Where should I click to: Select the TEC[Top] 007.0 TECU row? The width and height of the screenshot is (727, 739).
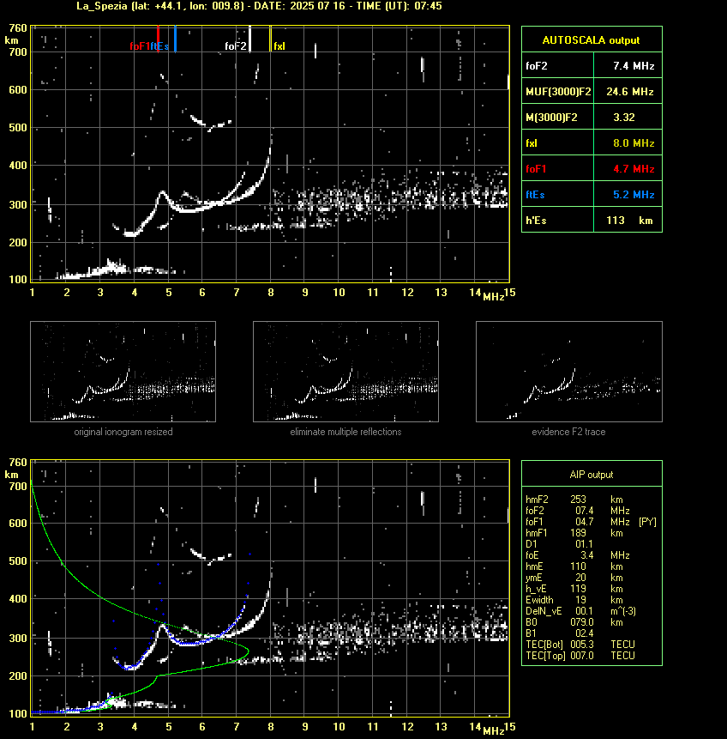click(580, 656)
